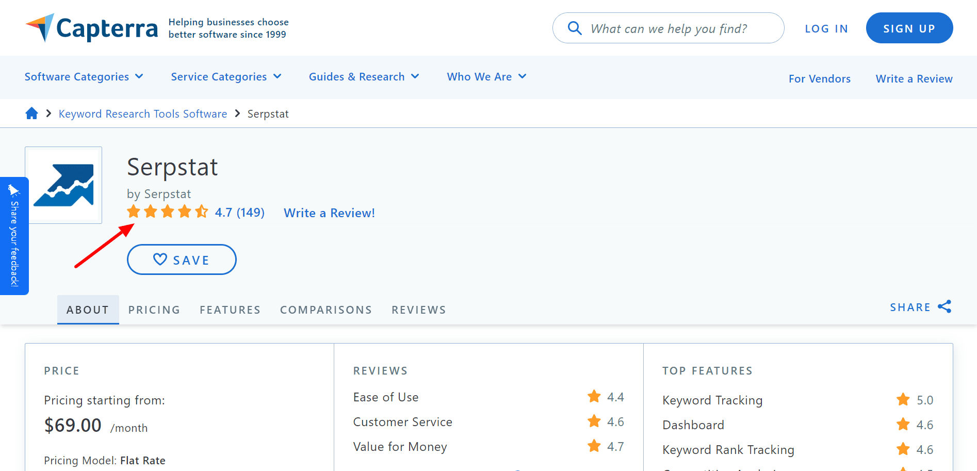Click the Dashboard feature label
Image resolution: width=977 pixels, height=471 pixels.
(693, 425)
